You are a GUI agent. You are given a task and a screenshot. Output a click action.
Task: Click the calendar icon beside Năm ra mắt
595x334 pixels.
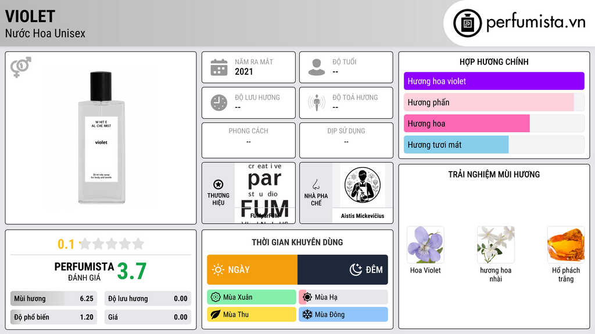(219, 67)
